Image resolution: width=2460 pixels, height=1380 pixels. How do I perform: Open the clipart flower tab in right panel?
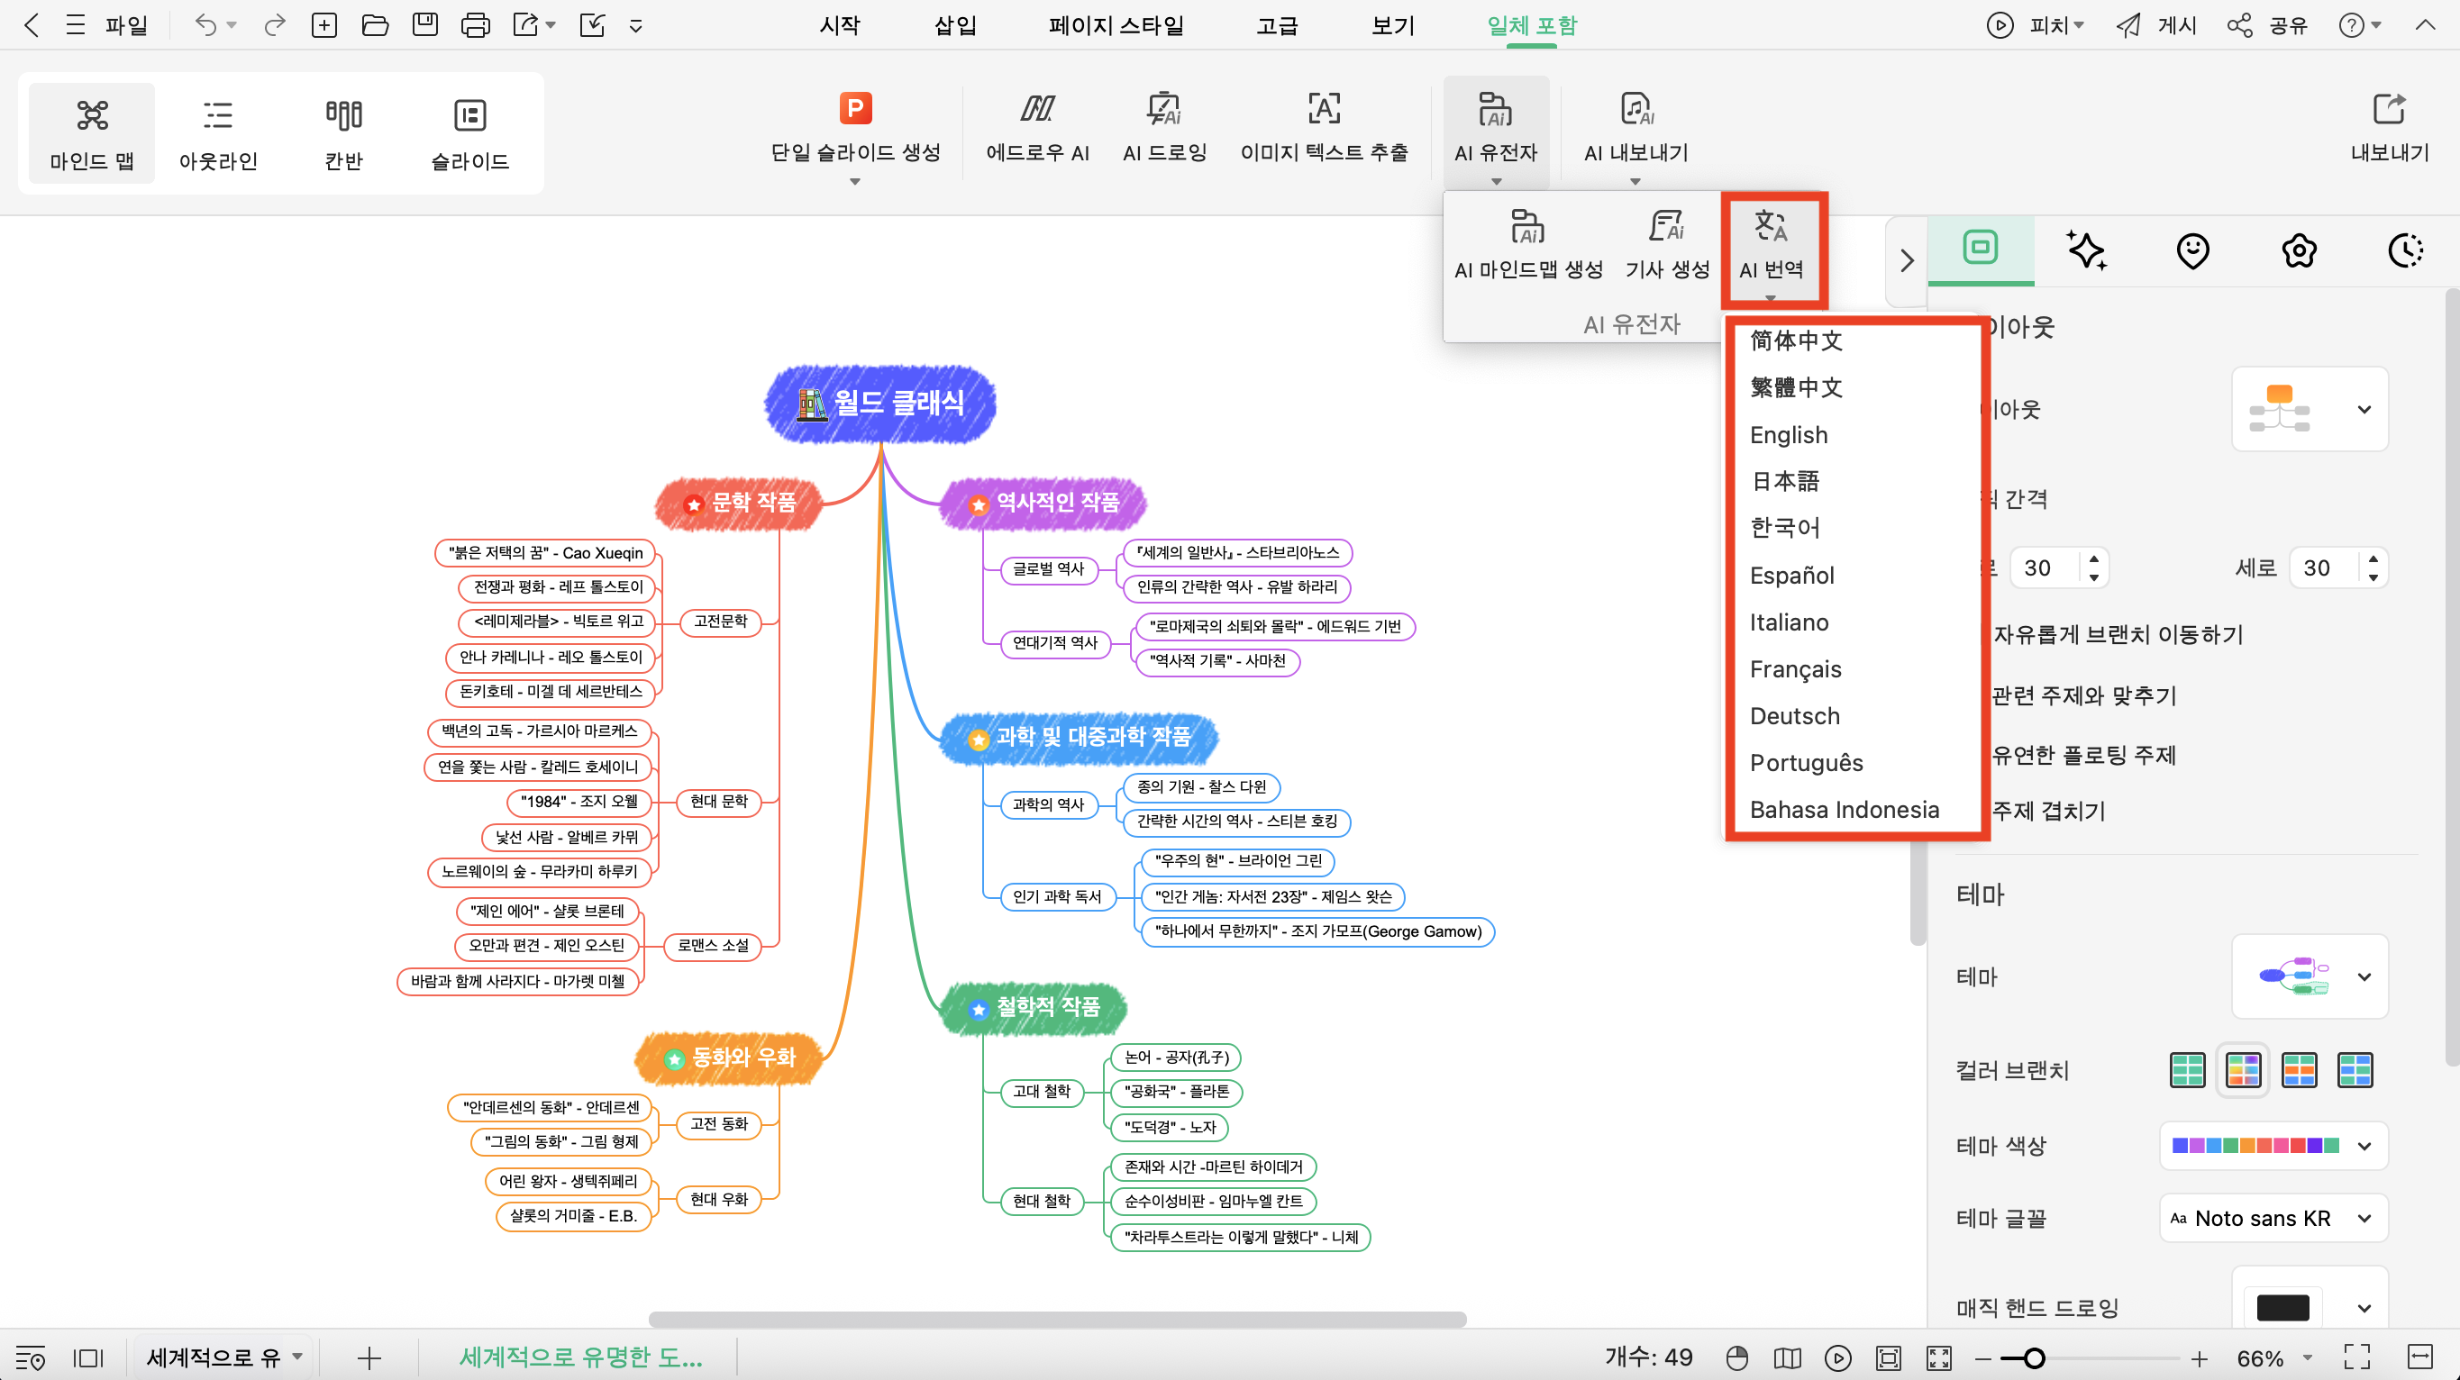2300,250
